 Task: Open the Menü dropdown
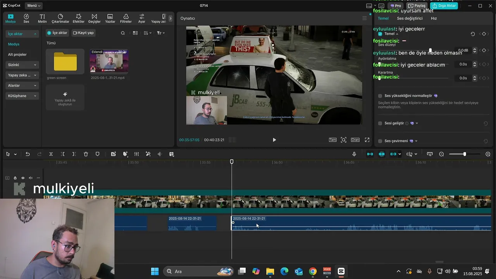34,6
